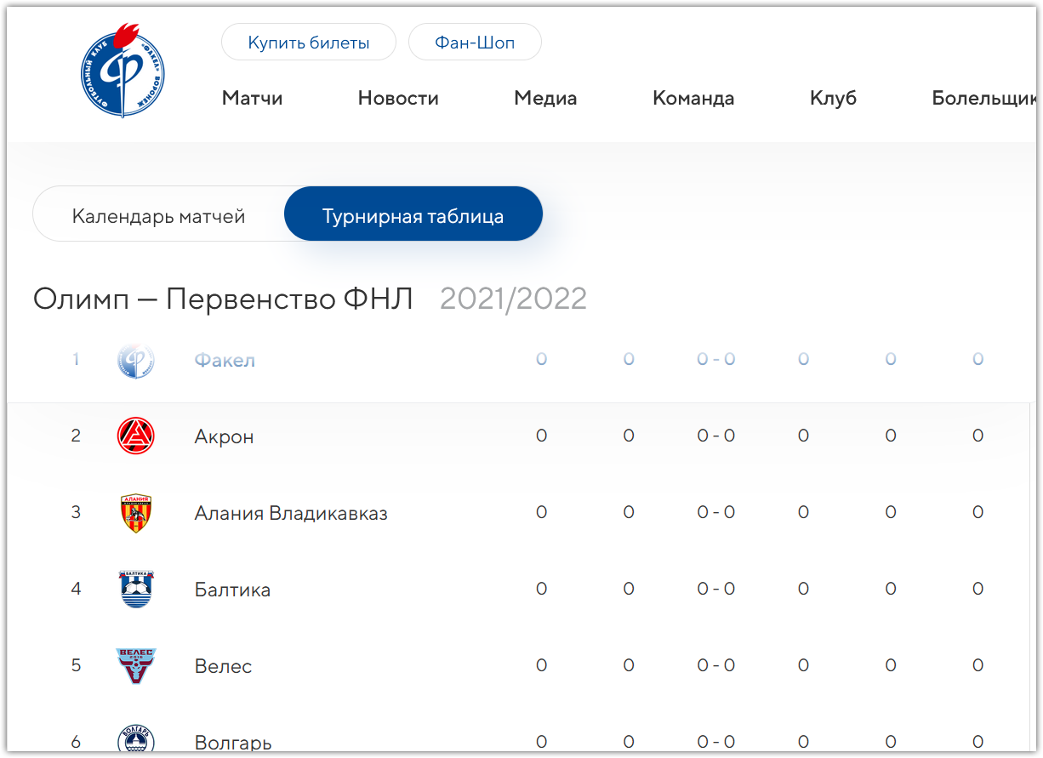
Task: Click the Волгарь team crest
Action: [135, 739]
